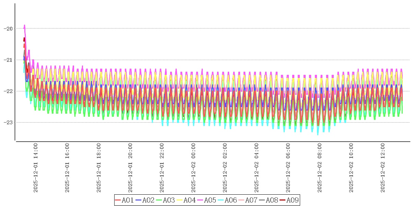Screen dimensions: 414x206
Task: Select the 2025-12-02 12:00 axis label
Action: click(383, 168)
